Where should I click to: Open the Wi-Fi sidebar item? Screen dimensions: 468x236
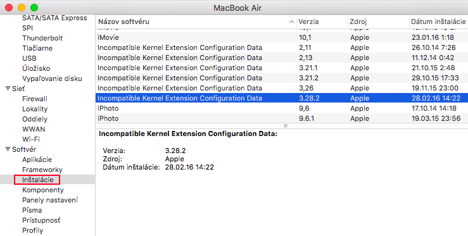point(31,139)
